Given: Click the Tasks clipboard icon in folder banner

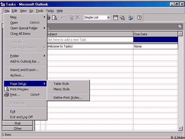Looking at the screenshot, I should [x=180, y=26].
